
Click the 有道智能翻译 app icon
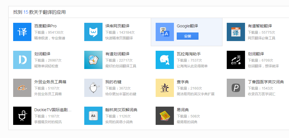coord(236,32)
